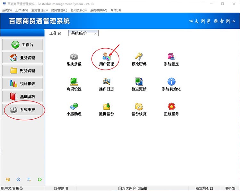Image resolution: width=240 pixels, height=191 pixels.
Task: Click 欢迎使用 in status bar
Action: (61, 188)
